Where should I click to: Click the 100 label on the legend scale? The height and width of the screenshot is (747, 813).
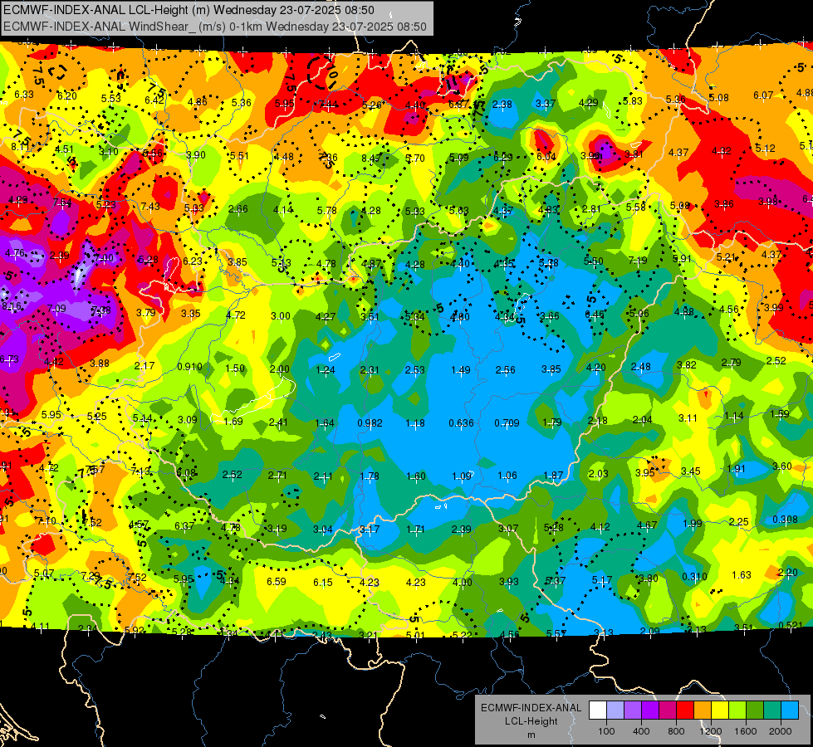(x=606, y=731)
